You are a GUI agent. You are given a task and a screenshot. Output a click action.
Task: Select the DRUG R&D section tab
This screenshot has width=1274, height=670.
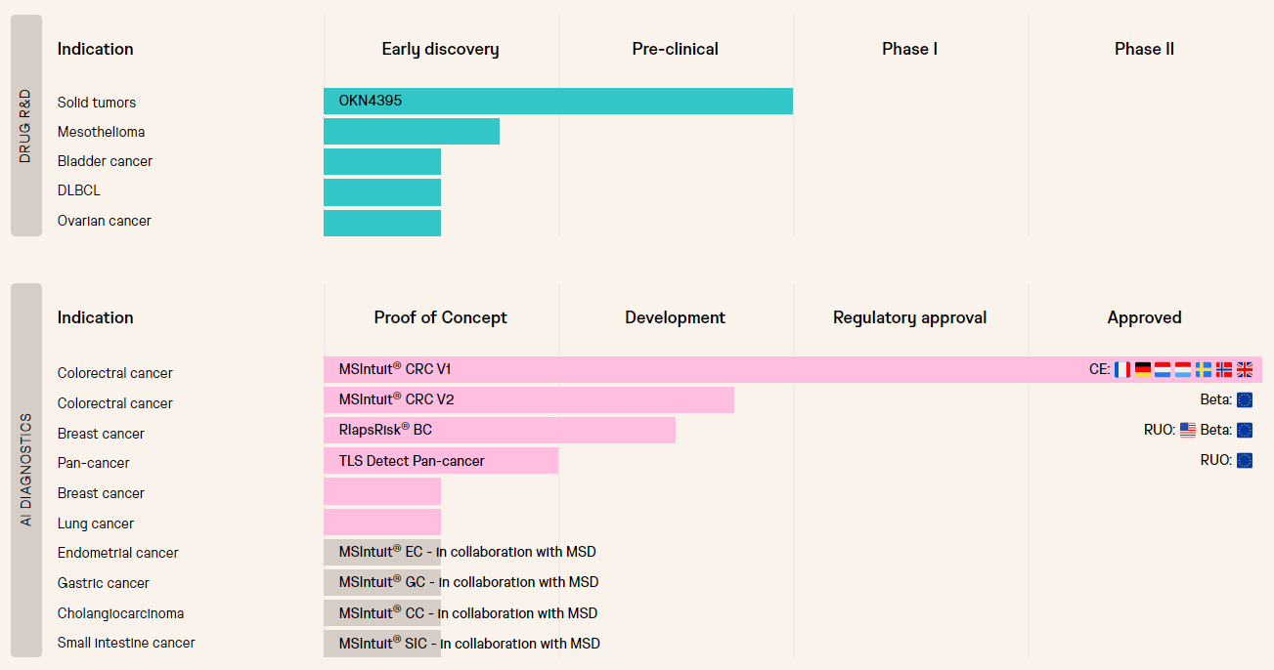click(26, 125)
